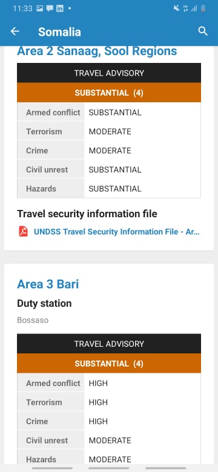Select Area 3 orange SUBSTANTIAL (4) banner
This screenshot has width=218, height=472.
click(x=109, y=363)
